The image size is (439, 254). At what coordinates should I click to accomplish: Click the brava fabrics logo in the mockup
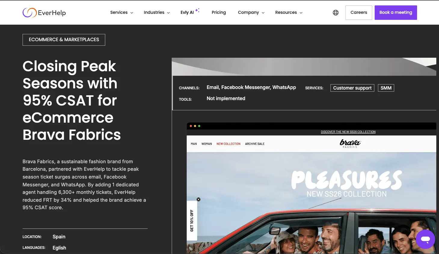point(349,143)
